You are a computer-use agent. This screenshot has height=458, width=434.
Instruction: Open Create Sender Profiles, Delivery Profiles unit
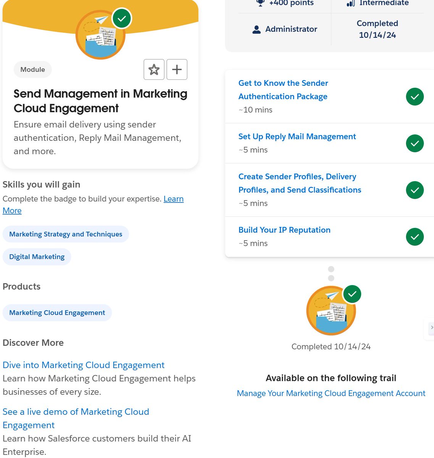point(300,183)
